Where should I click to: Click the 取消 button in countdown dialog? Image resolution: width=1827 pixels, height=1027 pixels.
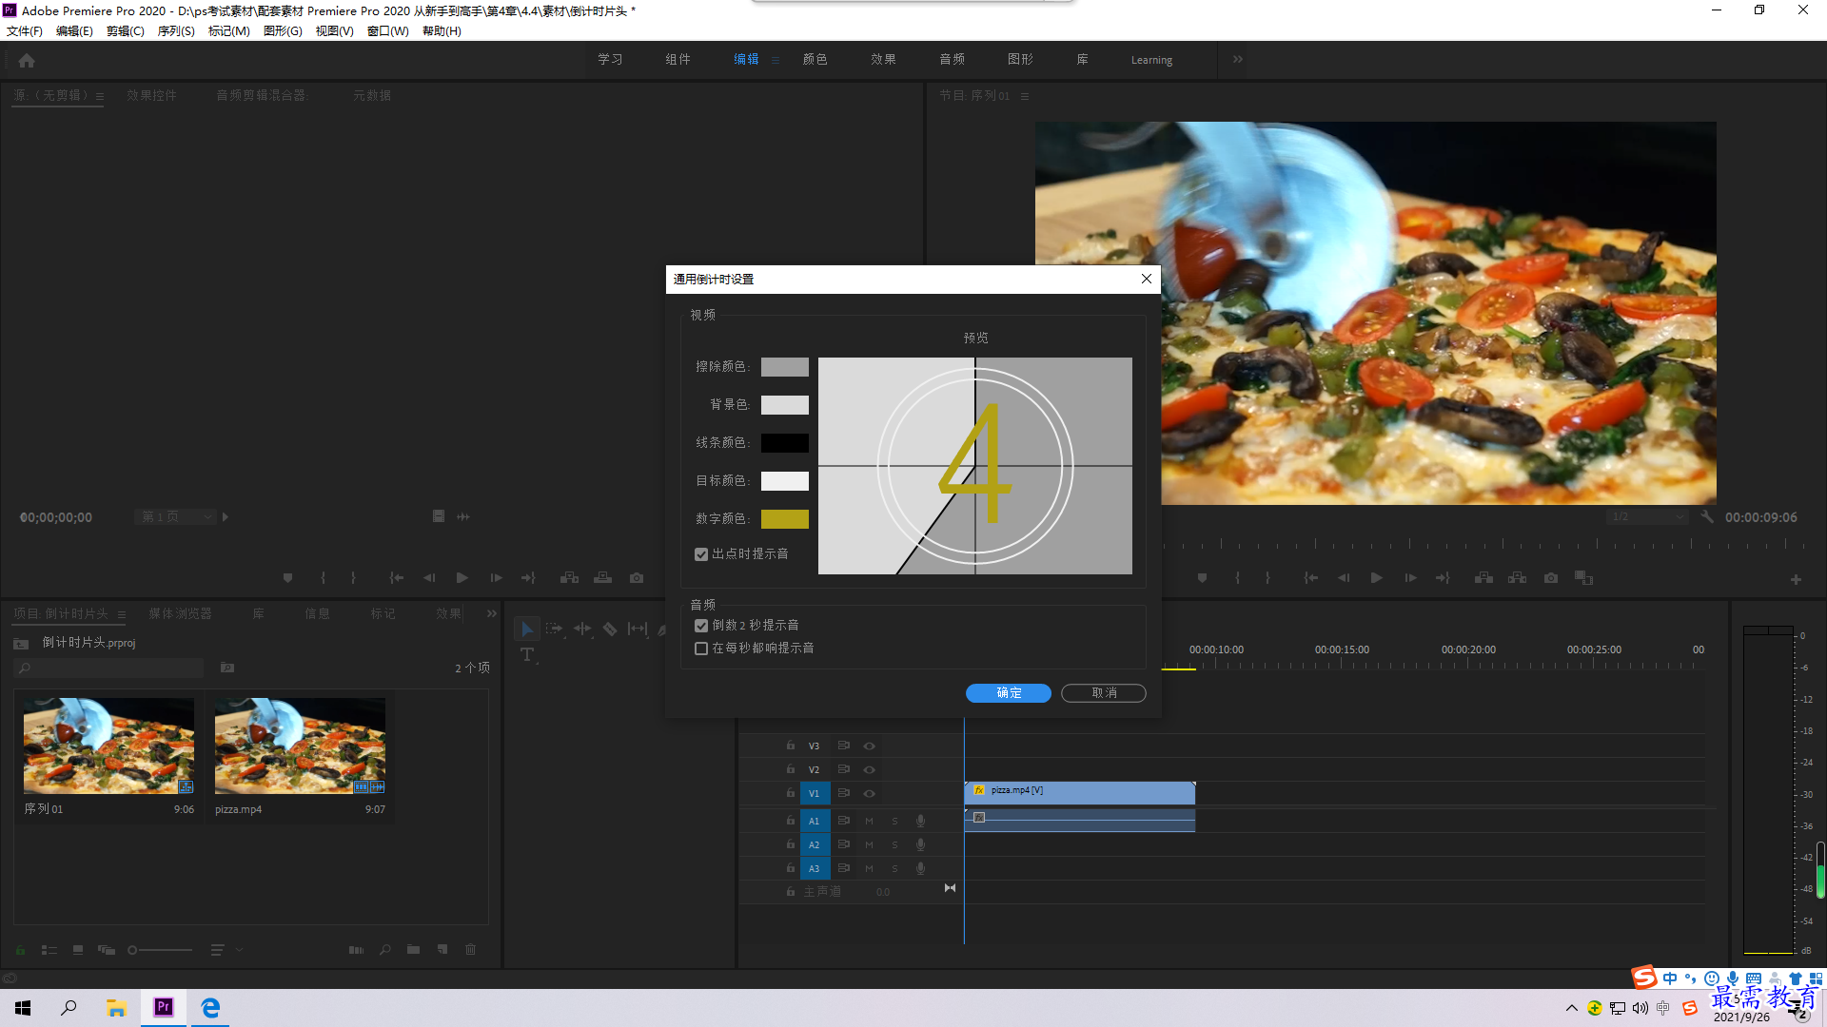point(1104,693)
